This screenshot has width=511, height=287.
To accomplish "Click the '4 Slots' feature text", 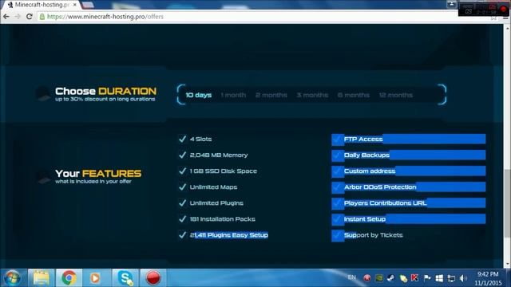I will click(x=200, y=139).
